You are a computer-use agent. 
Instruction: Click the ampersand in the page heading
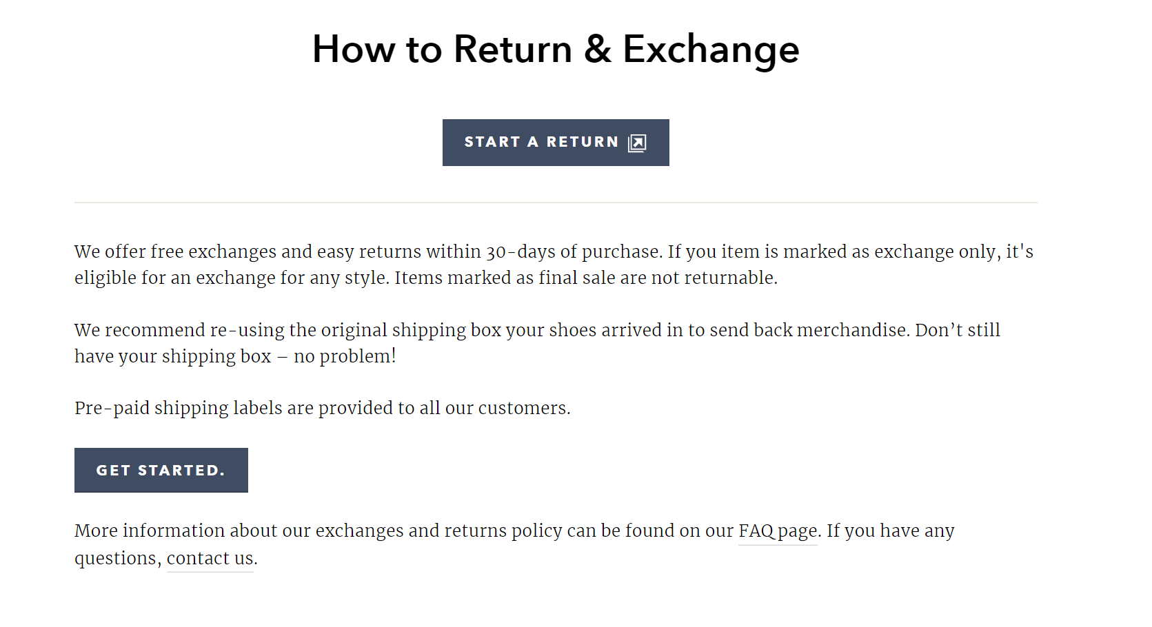tap(598, 49)
